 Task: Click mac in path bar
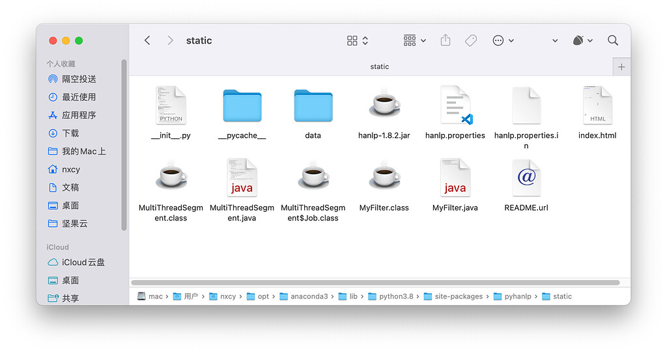tap(150, 296)
